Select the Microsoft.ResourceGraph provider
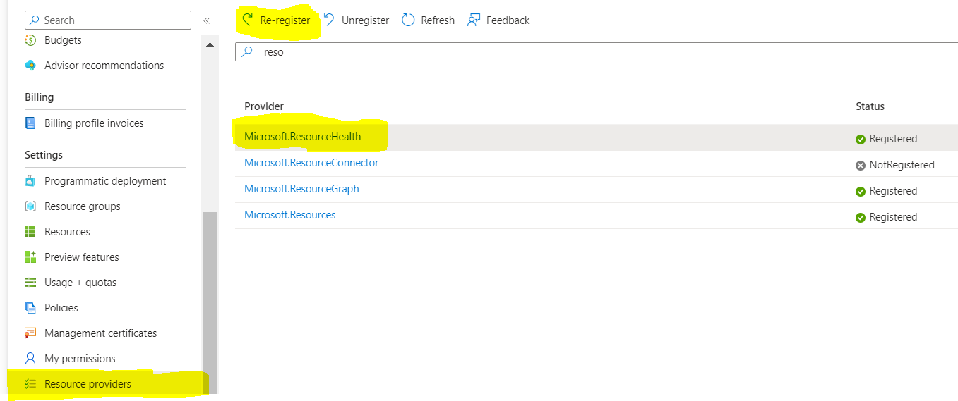This screenshot has height=401, width=958. [x=301, y=189]
